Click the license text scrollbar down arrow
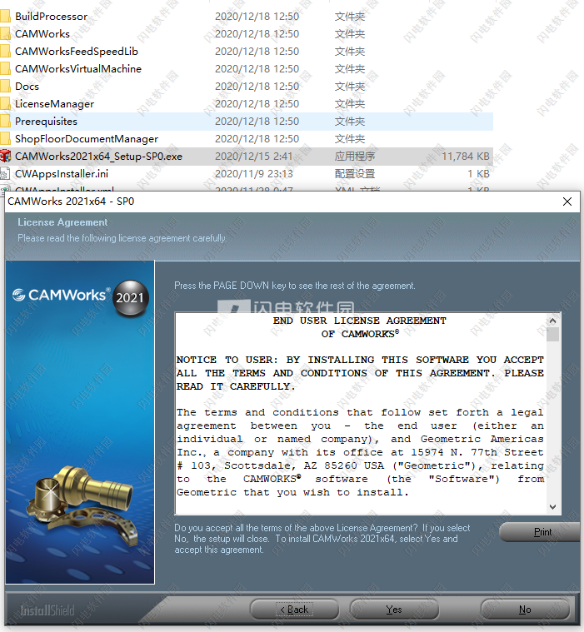This screenshot has width=584, height=632. [x=553, y=506]
